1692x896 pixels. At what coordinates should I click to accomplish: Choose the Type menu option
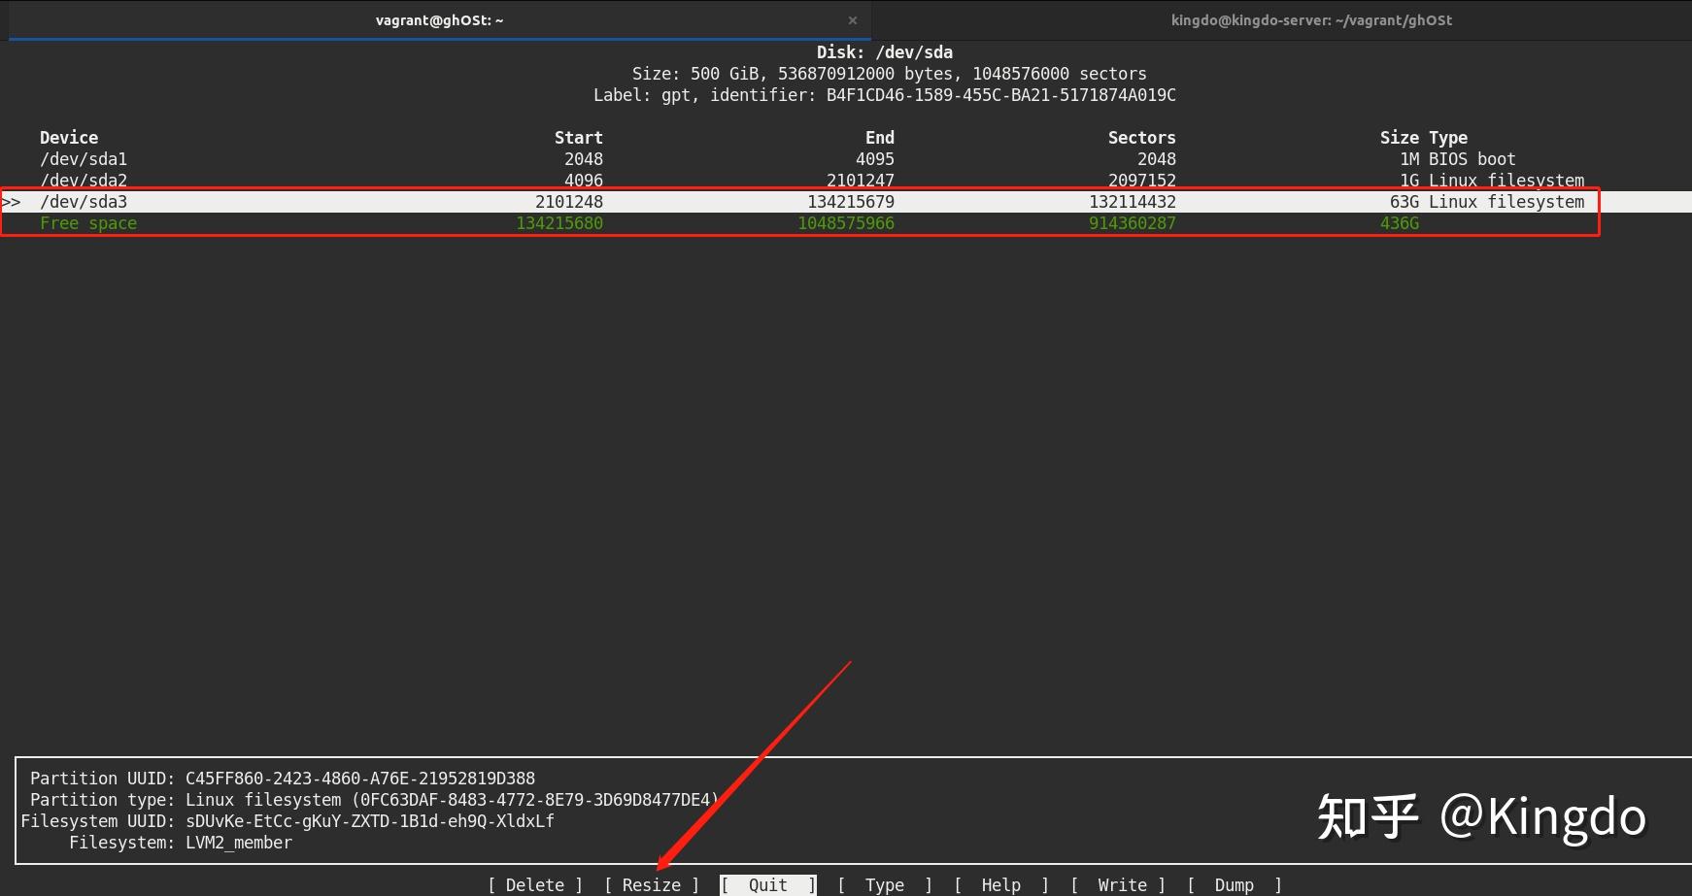click(x=885, y=885)
